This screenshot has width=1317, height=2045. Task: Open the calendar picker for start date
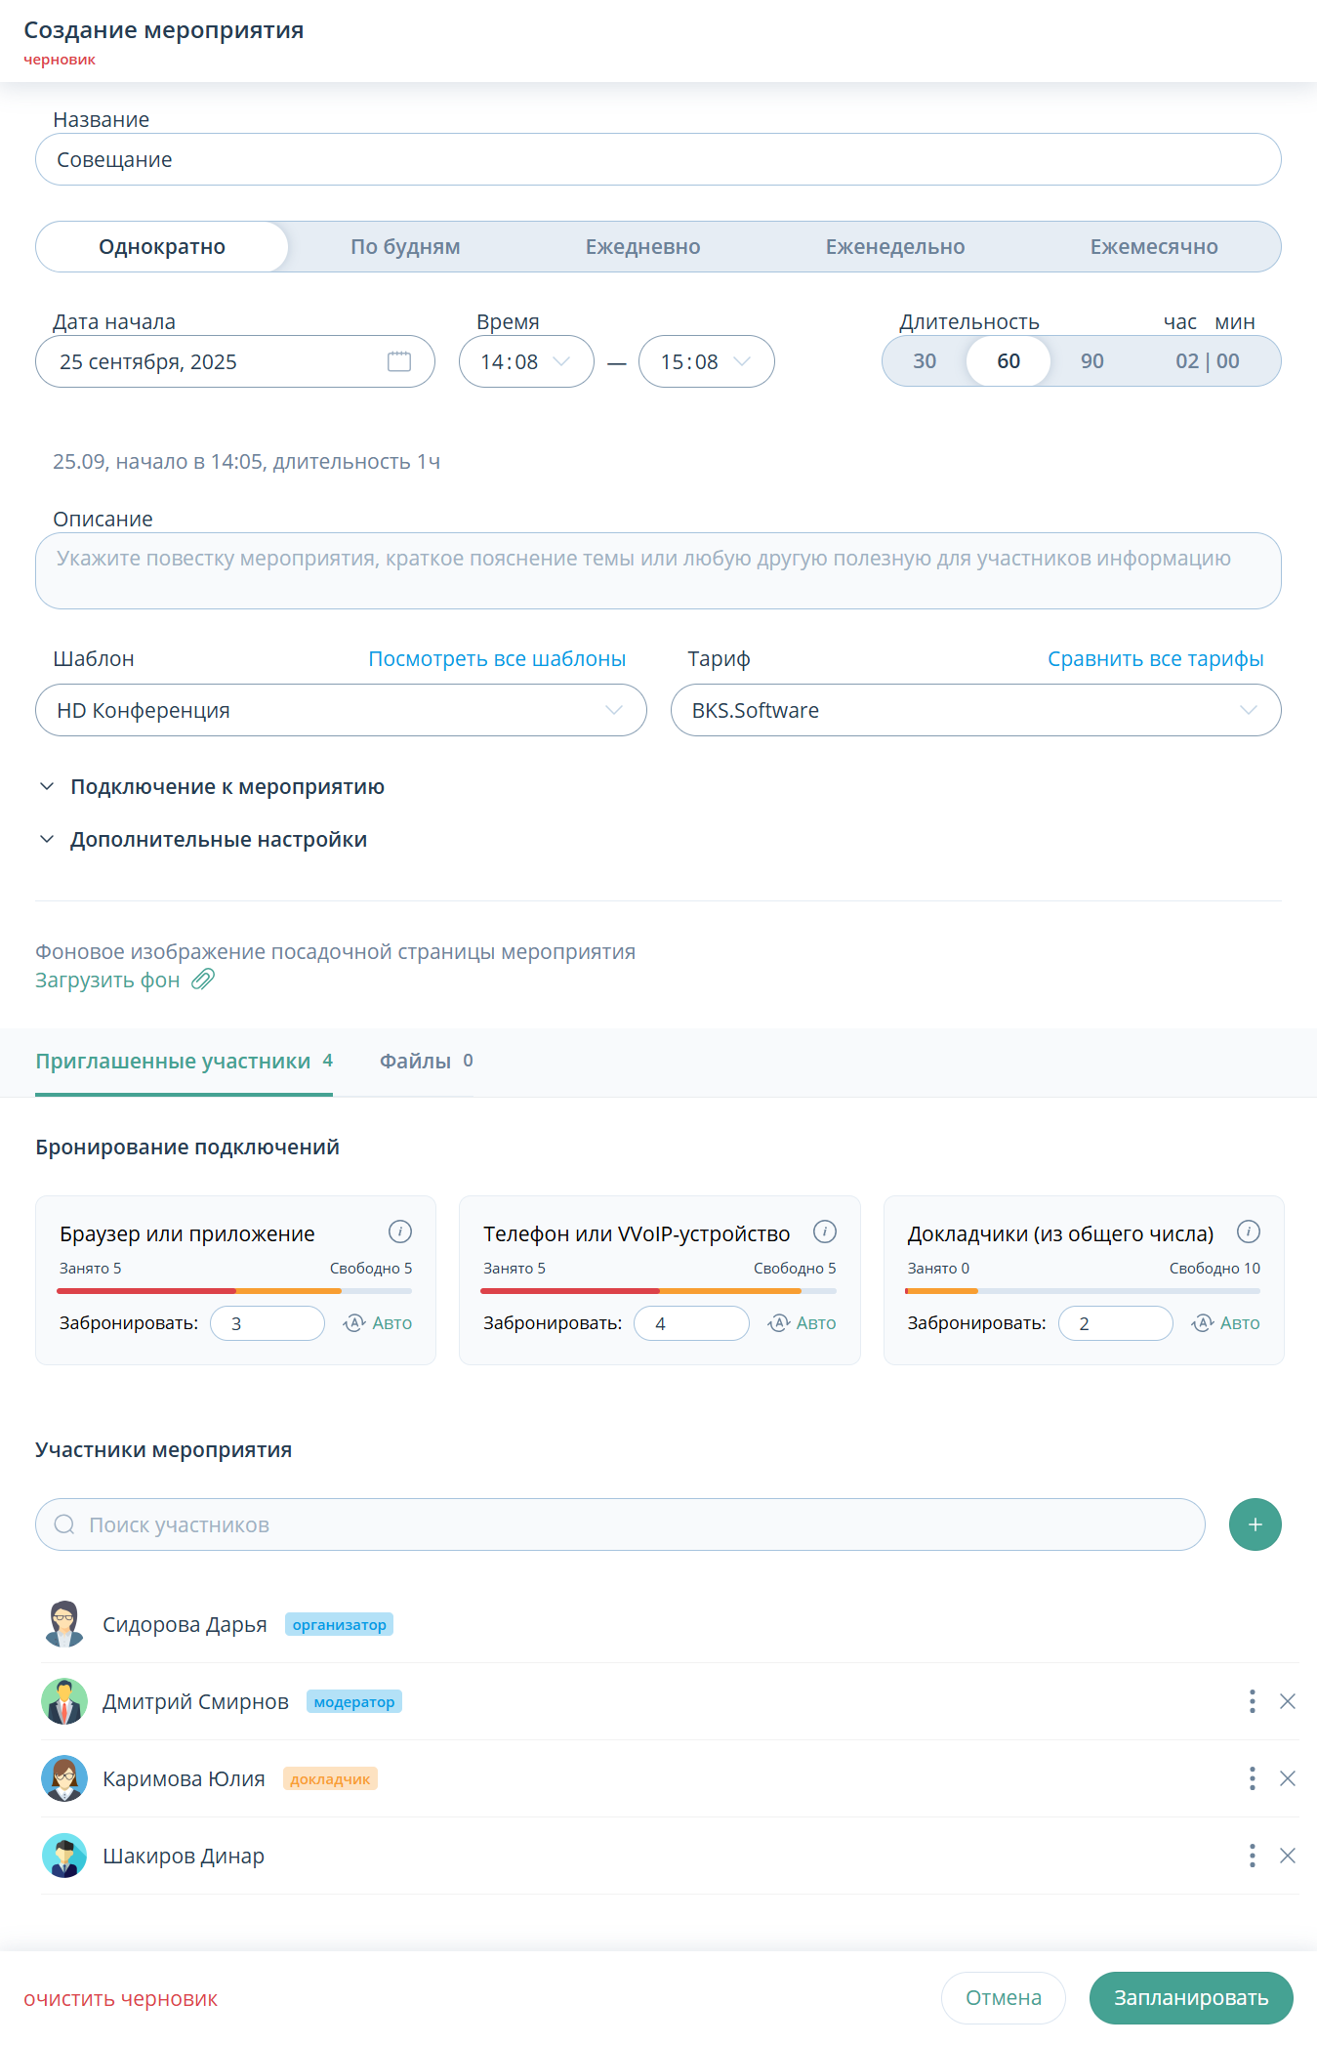coord(398,361)
